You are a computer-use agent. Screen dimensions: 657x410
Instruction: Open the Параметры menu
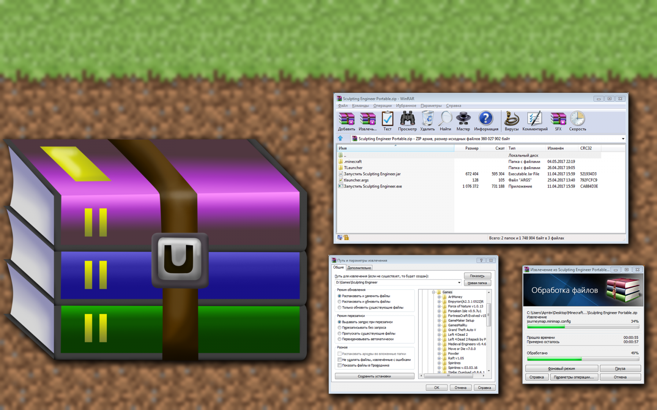431,105
